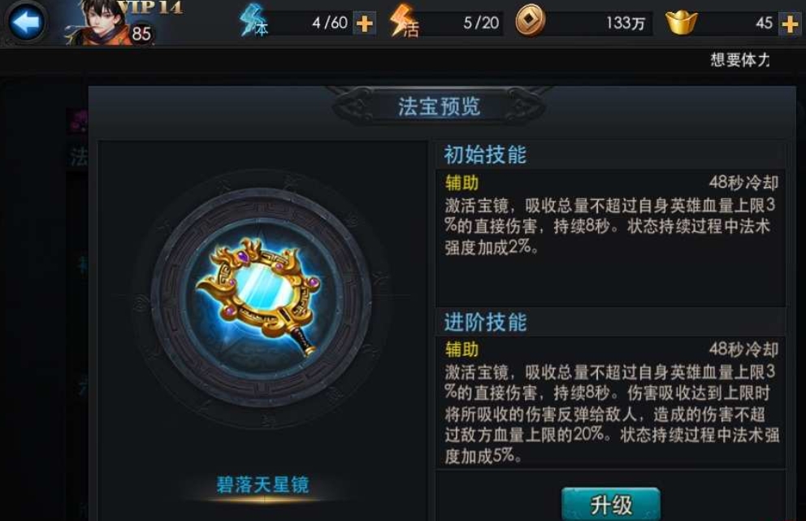Tap the level 85 badge
806x521 pixels.
(141, 34)
